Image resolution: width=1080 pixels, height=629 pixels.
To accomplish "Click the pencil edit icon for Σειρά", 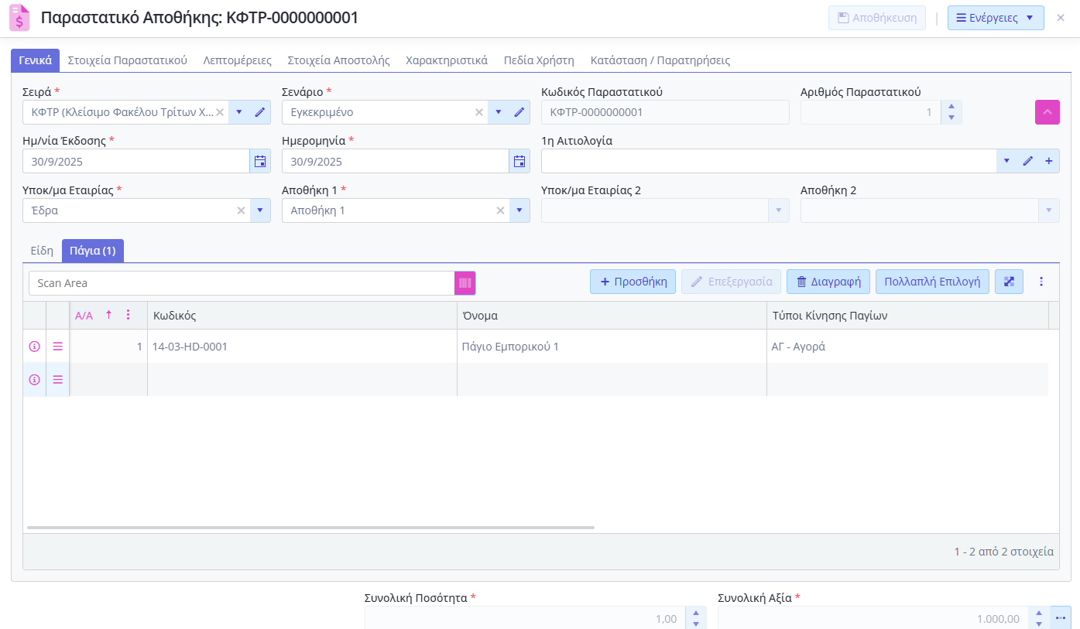I will [x=260, y=112].
